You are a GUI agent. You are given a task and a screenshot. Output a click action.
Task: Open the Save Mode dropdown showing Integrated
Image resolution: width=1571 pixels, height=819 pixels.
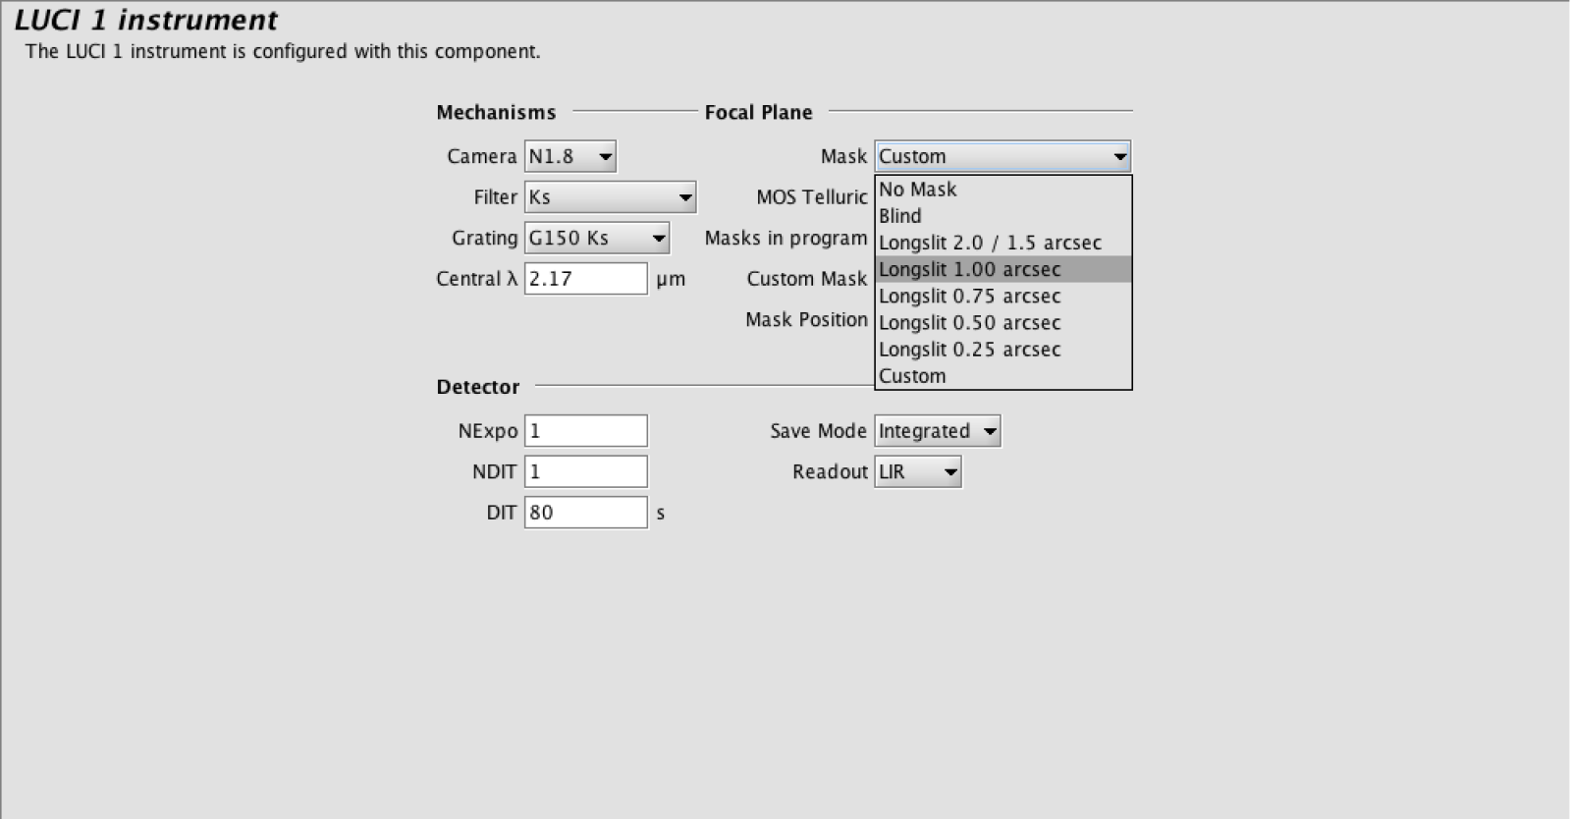(938, 431)
